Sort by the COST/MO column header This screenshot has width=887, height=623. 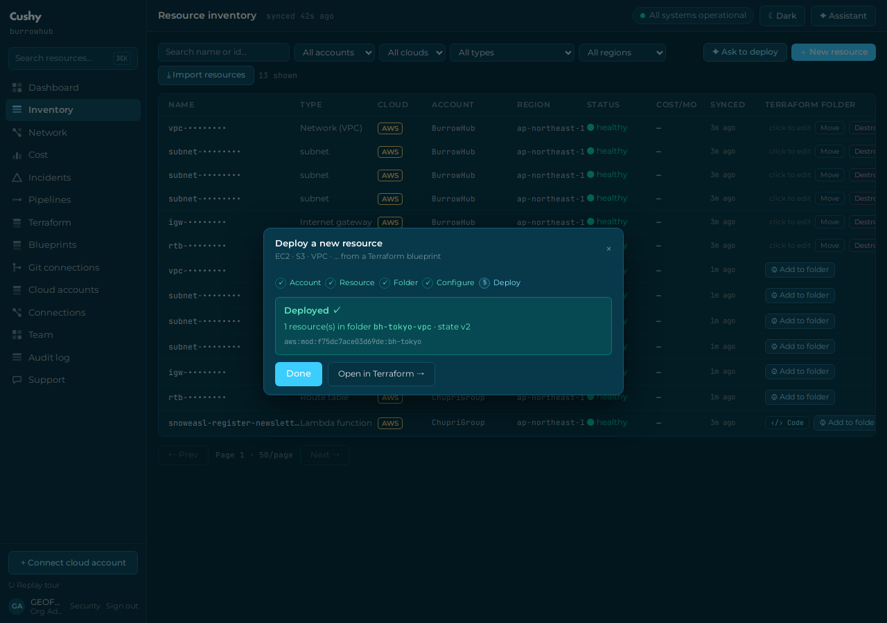[676, 105]
